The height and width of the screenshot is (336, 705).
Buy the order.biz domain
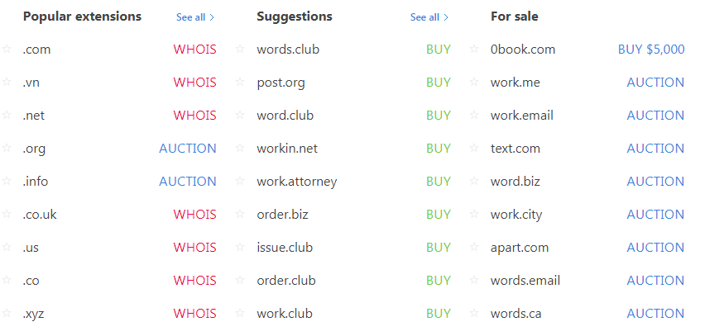pyautogui.click(x=439, y=215)
